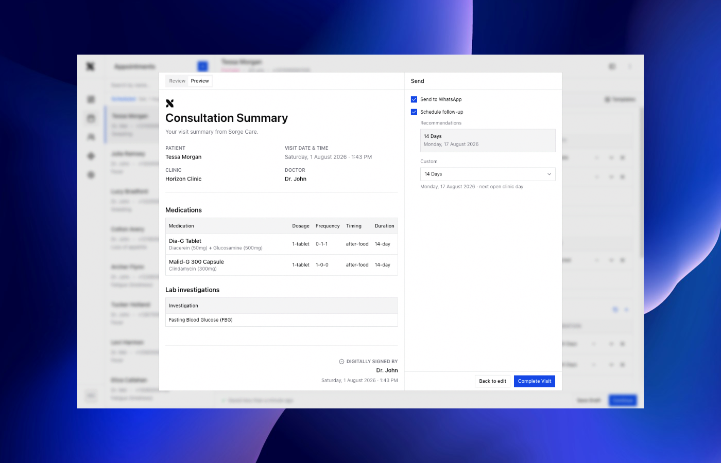Click the DIGITALLY SIGNED BY label
This screenshot has height=463, width=721.
click(372, 362)
